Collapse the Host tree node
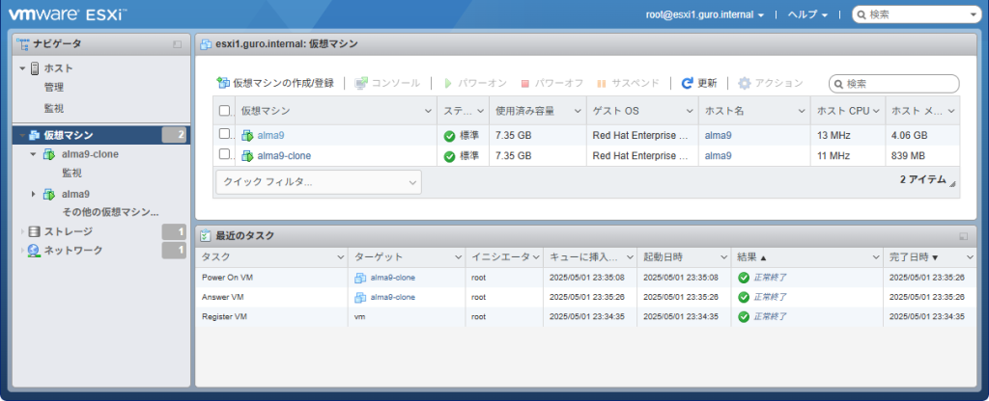This screenshot has height=401, width=989. coord(23,68)
